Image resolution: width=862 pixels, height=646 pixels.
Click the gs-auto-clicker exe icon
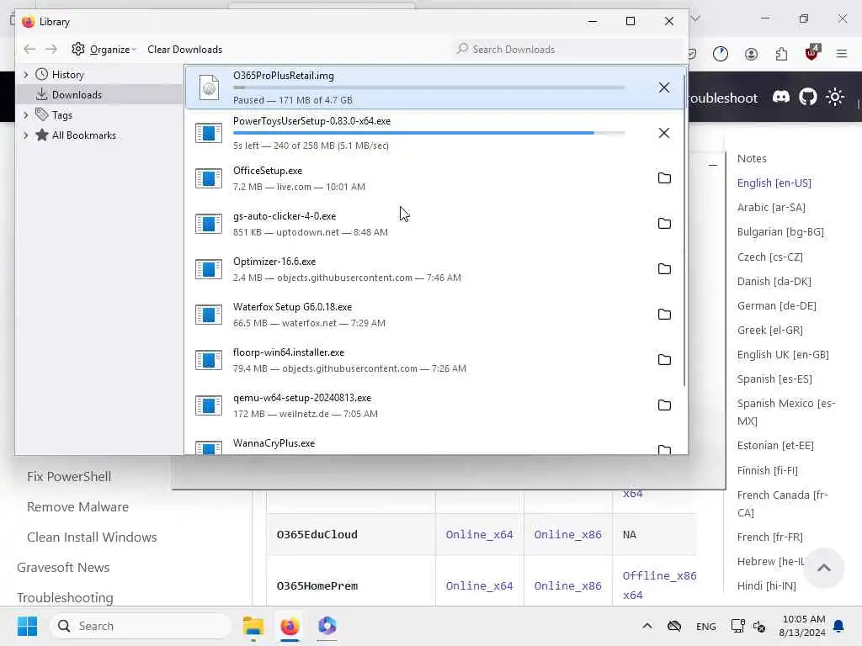coord(209,224)
